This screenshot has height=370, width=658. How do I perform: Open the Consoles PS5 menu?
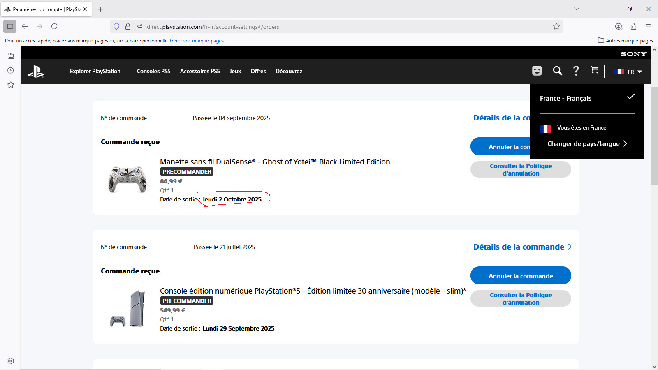pyautogui.click(x=153, y=71)
